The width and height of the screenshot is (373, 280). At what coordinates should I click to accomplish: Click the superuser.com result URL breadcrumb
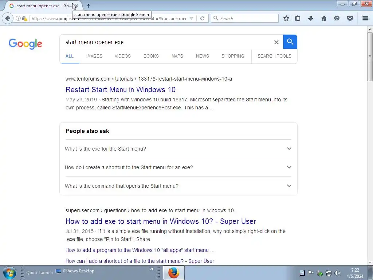click(150, 210)
